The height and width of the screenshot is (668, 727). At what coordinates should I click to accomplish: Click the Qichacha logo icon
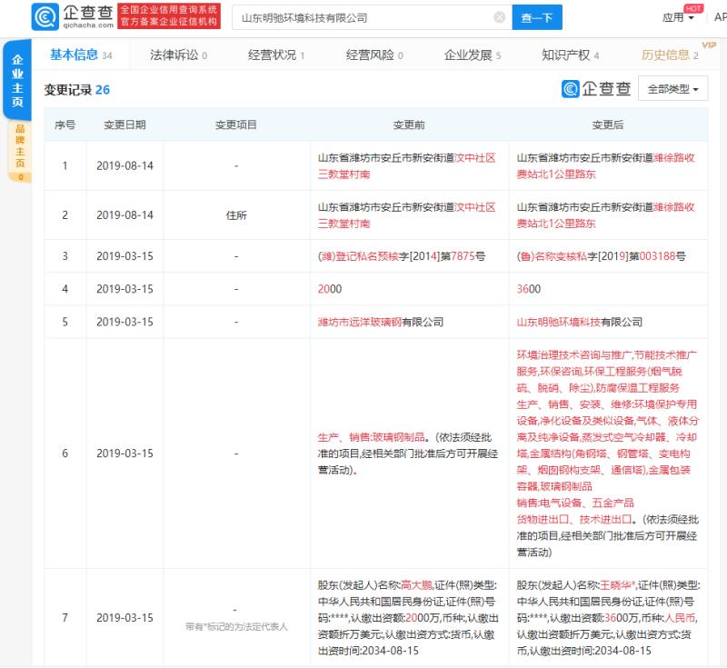45,16
